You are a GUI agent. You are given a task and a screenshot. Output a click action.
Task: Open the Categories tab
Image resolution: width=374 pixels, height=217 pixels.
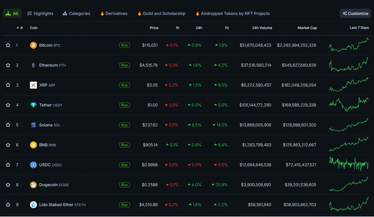pyautogui.click(x=76, y=13)
